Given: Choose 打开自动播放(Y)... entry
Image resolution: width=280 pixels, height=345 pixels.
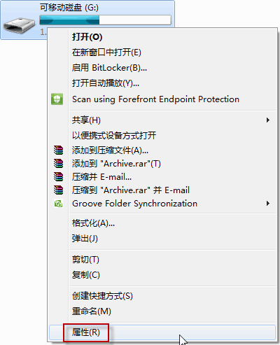Looking at the screenshot, I should (106, 83).
